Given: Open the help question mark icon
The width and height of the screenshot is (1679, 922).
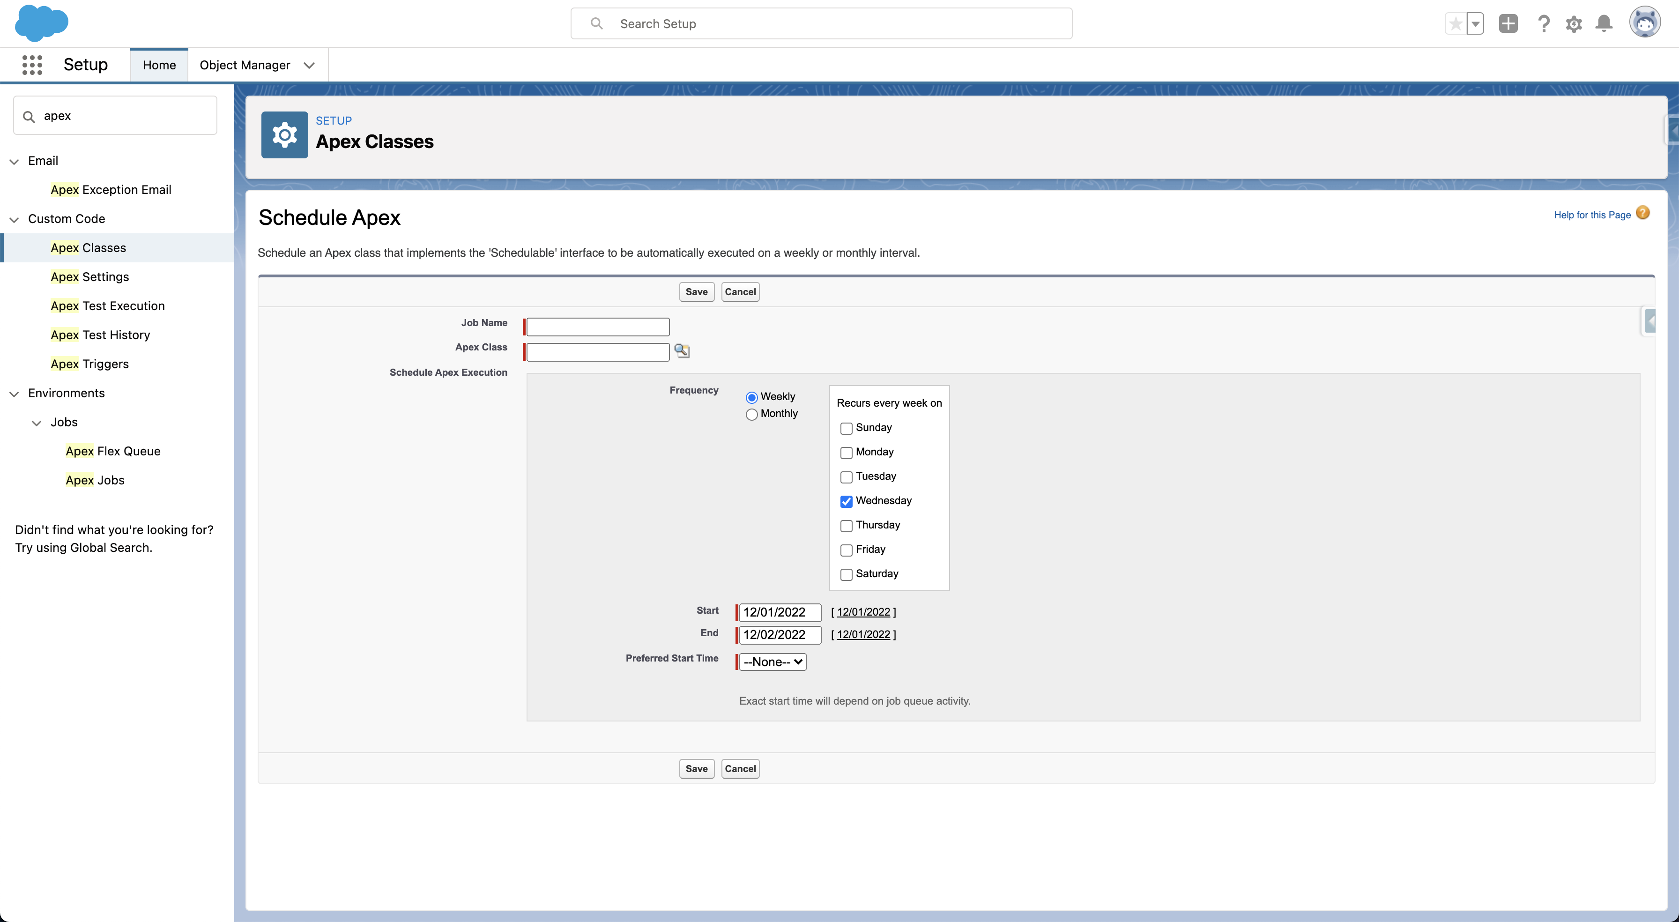Looking at the screenshot, I should click(x=1544, y=24).
